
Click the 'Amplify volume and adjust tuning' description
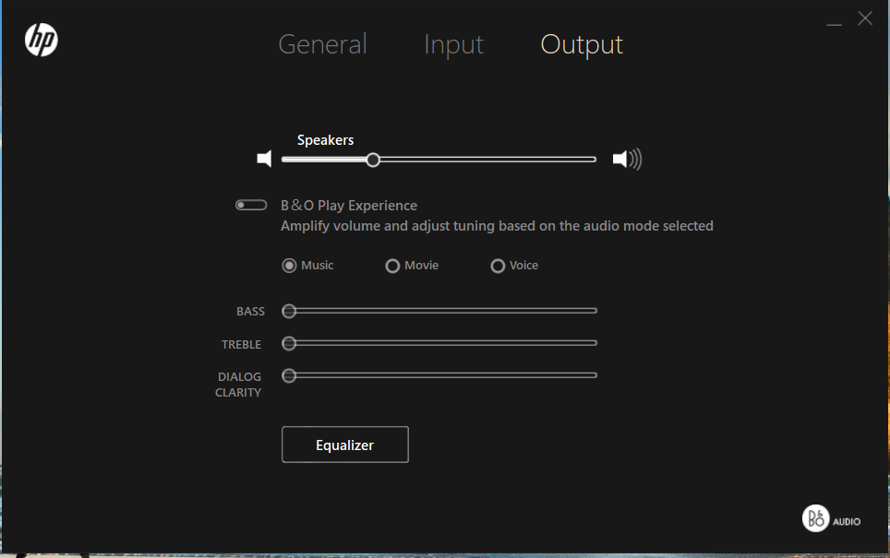pos(497,226)
